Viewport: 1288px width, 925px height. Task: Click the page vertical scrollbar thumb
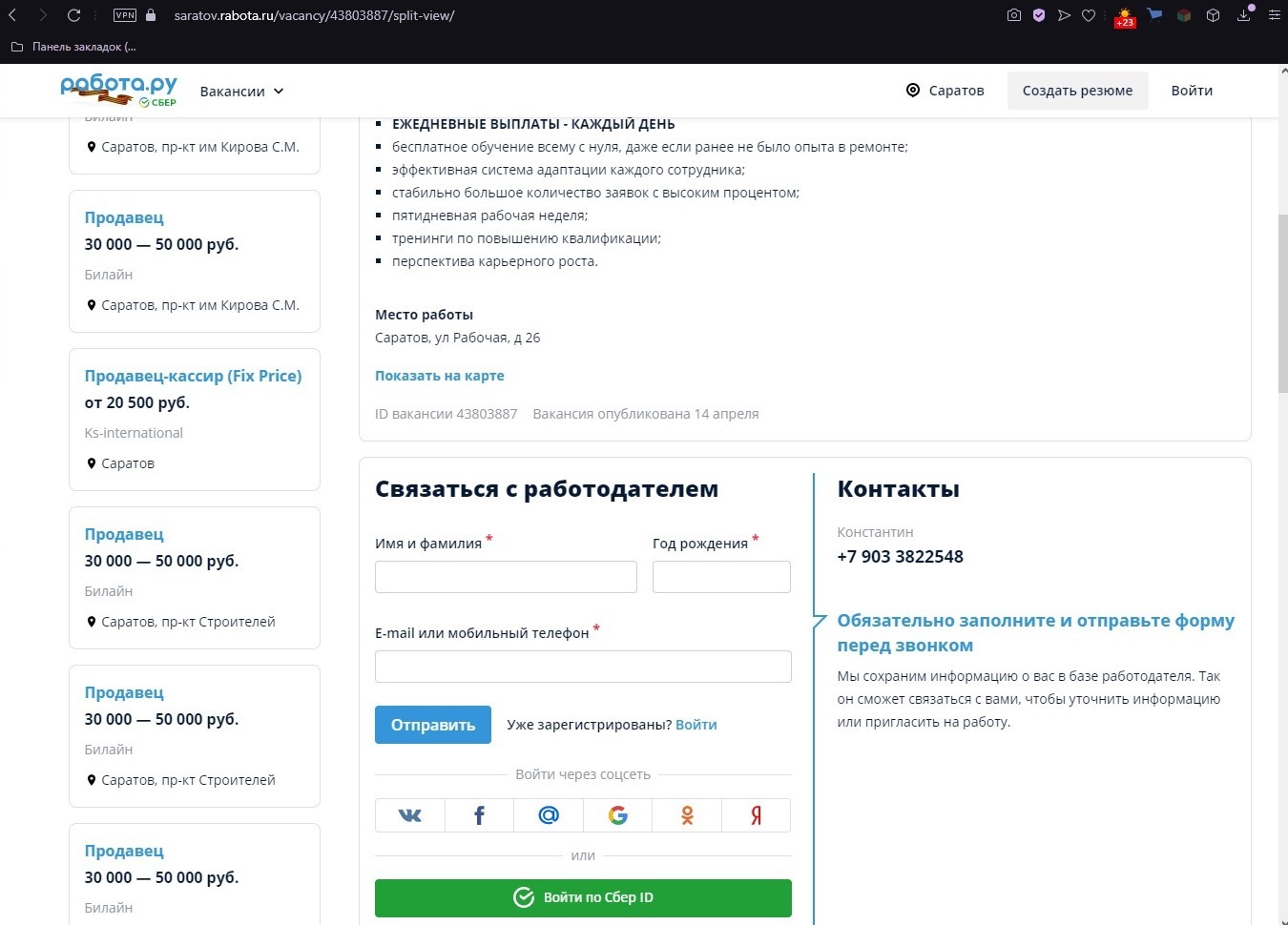coord(1282,303)
